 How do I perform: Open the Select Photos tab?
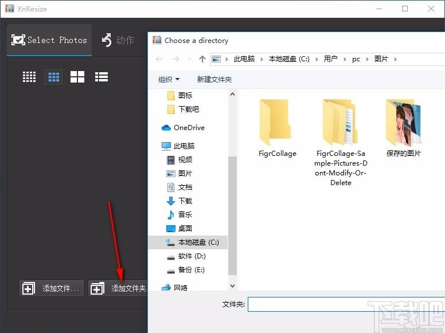(x=49, y=40)
